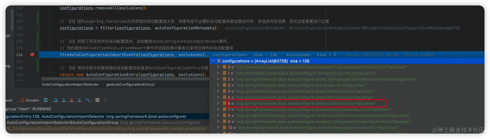The width and height of the screenshot is (490, 139).
Task: Click the breakpoint icon on line 126
Action: tap(32, 55)
